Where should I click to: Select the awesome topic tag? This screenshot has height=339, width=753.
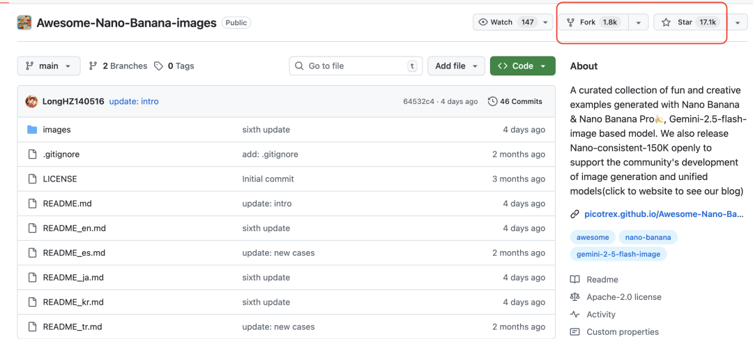pyautogui.click(x=593, y=237)
